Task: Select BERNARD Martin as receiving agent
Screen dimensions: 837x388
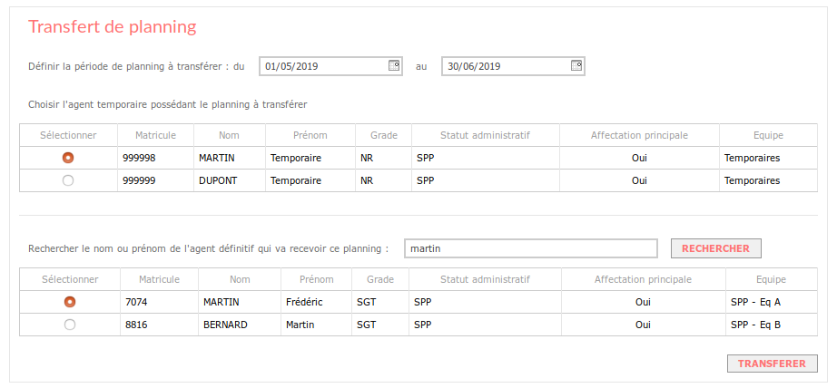Action: 69,325
